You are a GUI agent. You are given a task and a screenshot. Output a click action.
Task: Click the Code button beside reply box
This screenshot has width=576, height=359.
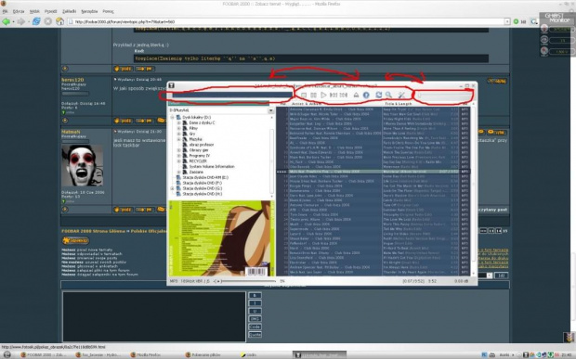click(x=255, y=327)
